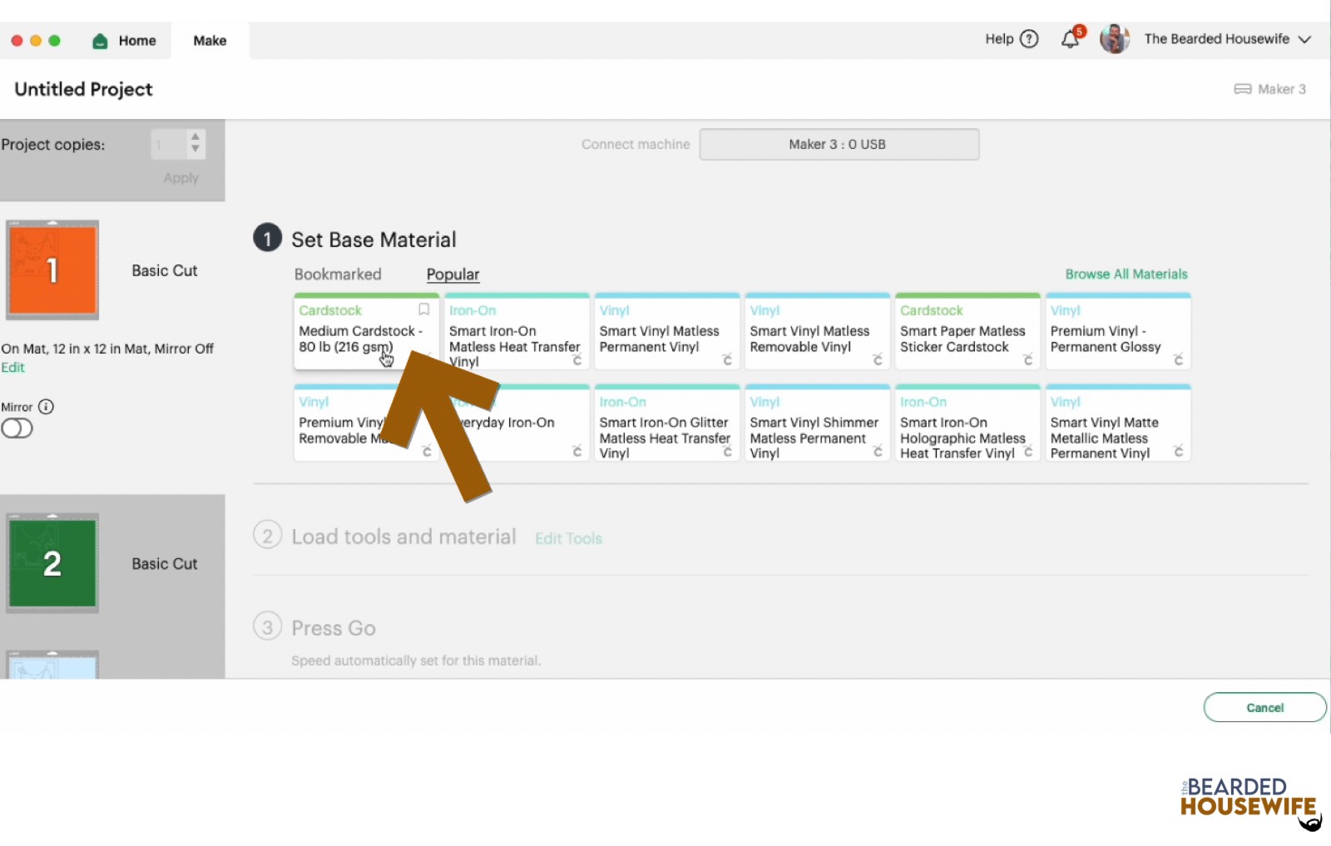This screenshot has width=1331, height=846.
Task: Click Smart icon on Smart Iron-On Glitter card
Action: [727, 451]
